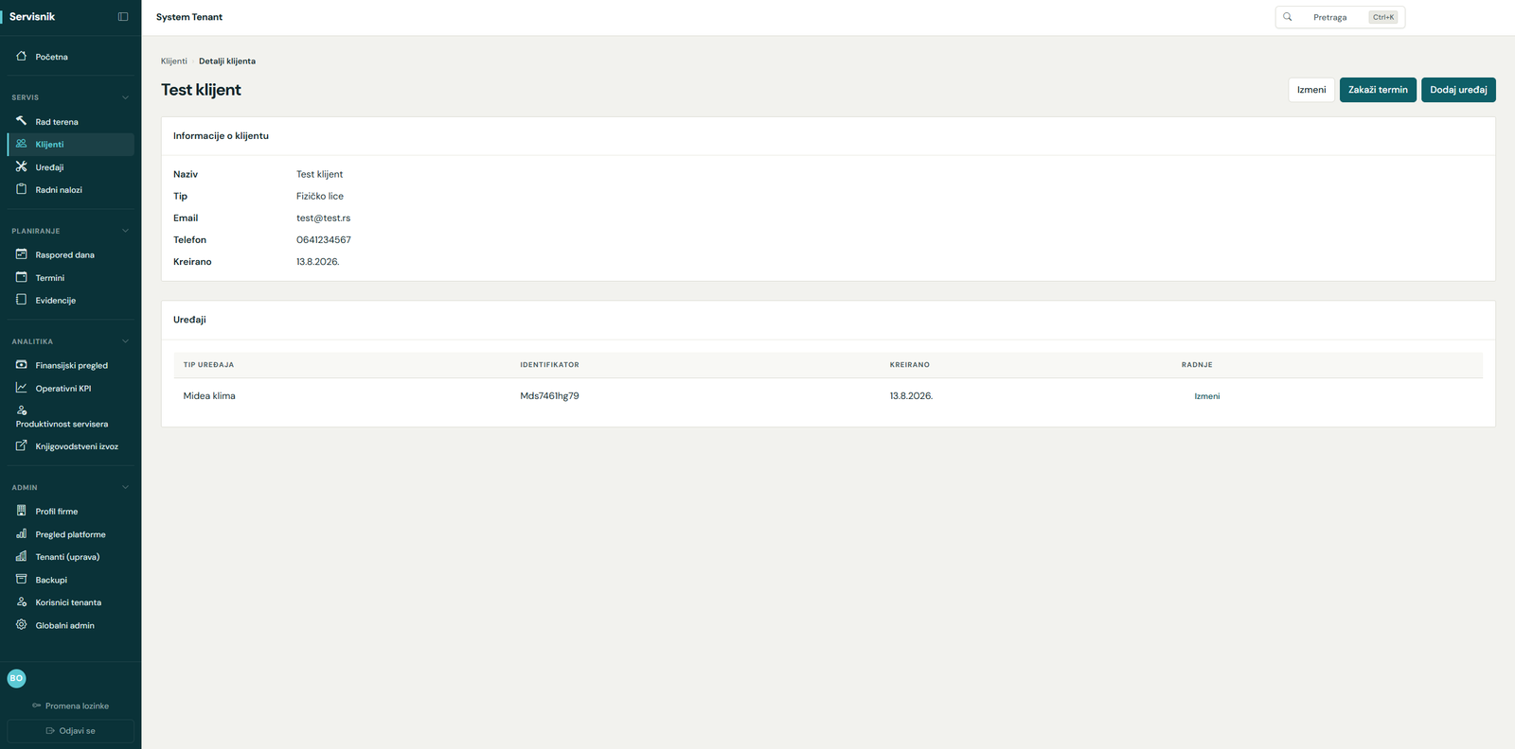Click the Početna home icon
This screenshot has height=749, width=1515.
tap(21, 56)
